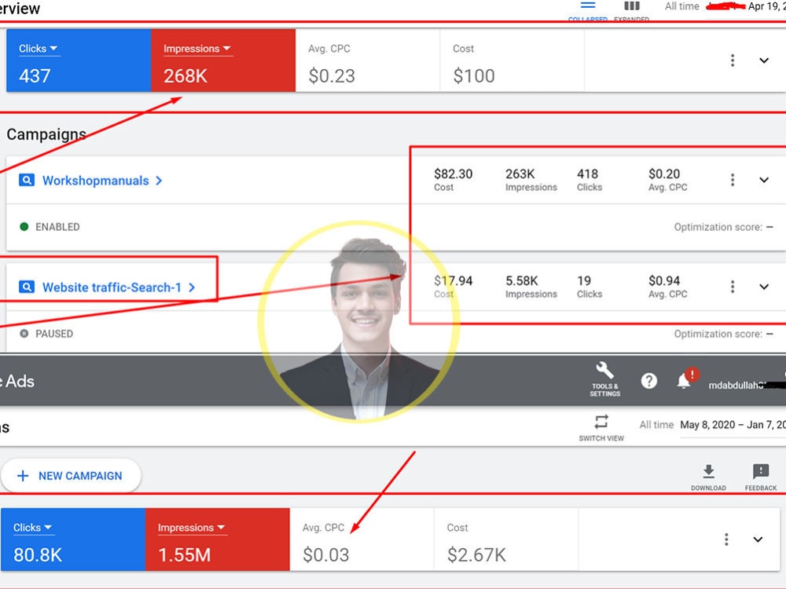Open the three-dot menu for Workshopmanuals
This screenshot has height=589, width=786.
tap(733, 180)
